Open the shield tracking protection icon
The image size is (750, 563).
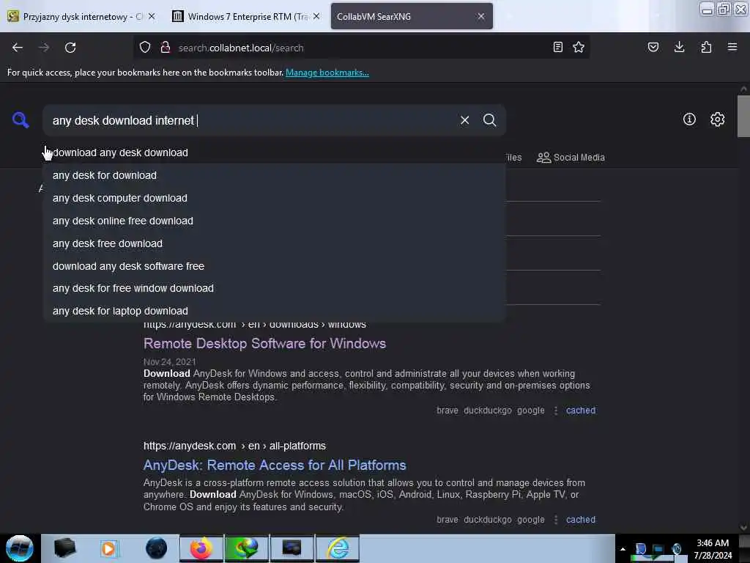click(x=145, y=47)
